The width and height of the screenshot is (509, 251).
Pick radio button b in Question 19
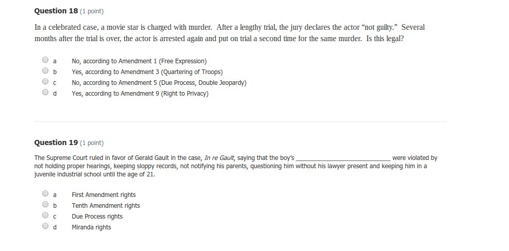coord(45,205)
